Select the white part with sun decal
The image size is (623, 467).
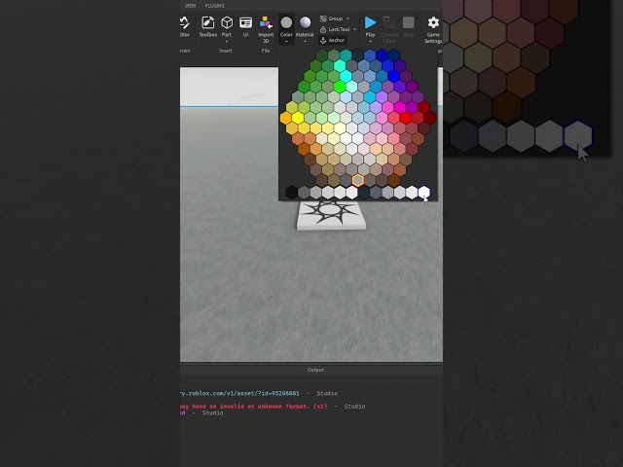331,215
